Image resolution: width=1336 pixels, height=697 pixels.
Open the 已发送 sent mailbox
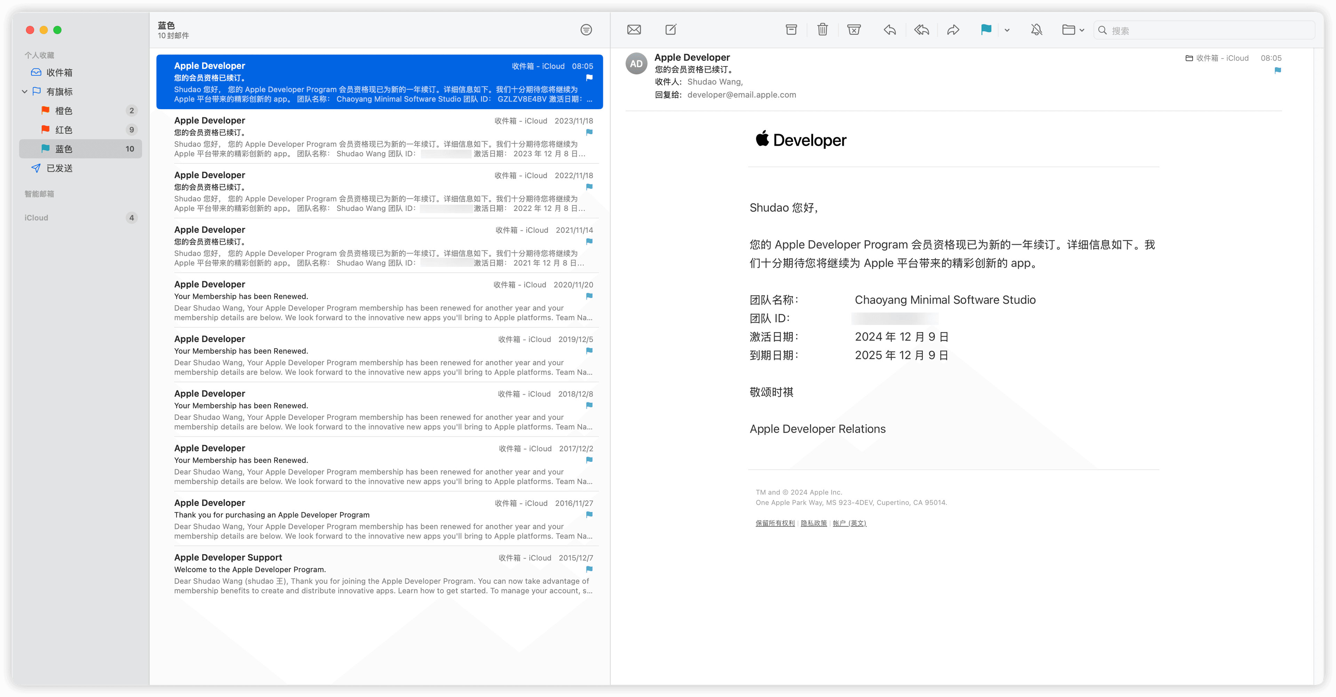click(x=59, y=168)
